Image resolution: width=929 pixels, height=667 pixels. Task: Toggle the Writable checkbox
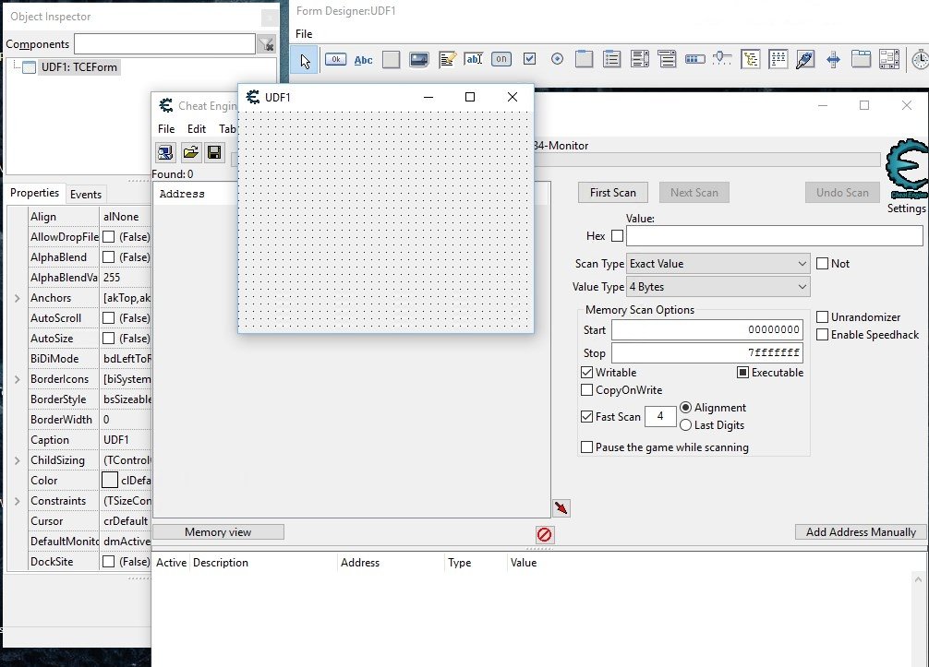click(x=587, y=373)
